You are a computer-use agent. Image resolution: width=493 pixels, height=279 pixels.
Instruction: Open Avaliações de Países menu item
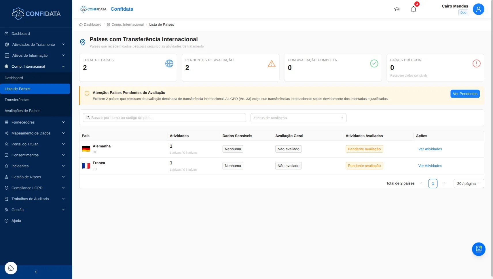[22, 111]
